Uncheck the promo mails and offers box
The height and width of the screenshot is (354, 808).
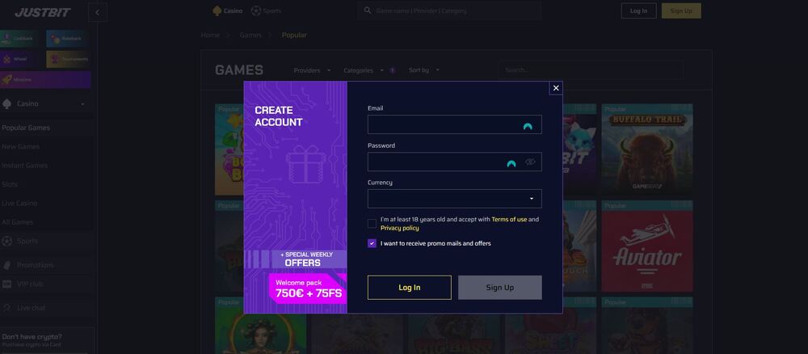pos(372,244)
